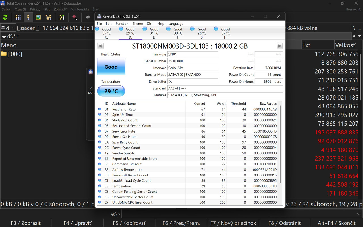Click F5 / Kopírovať button
The image size is (363, 227).
tap(129, 223)
